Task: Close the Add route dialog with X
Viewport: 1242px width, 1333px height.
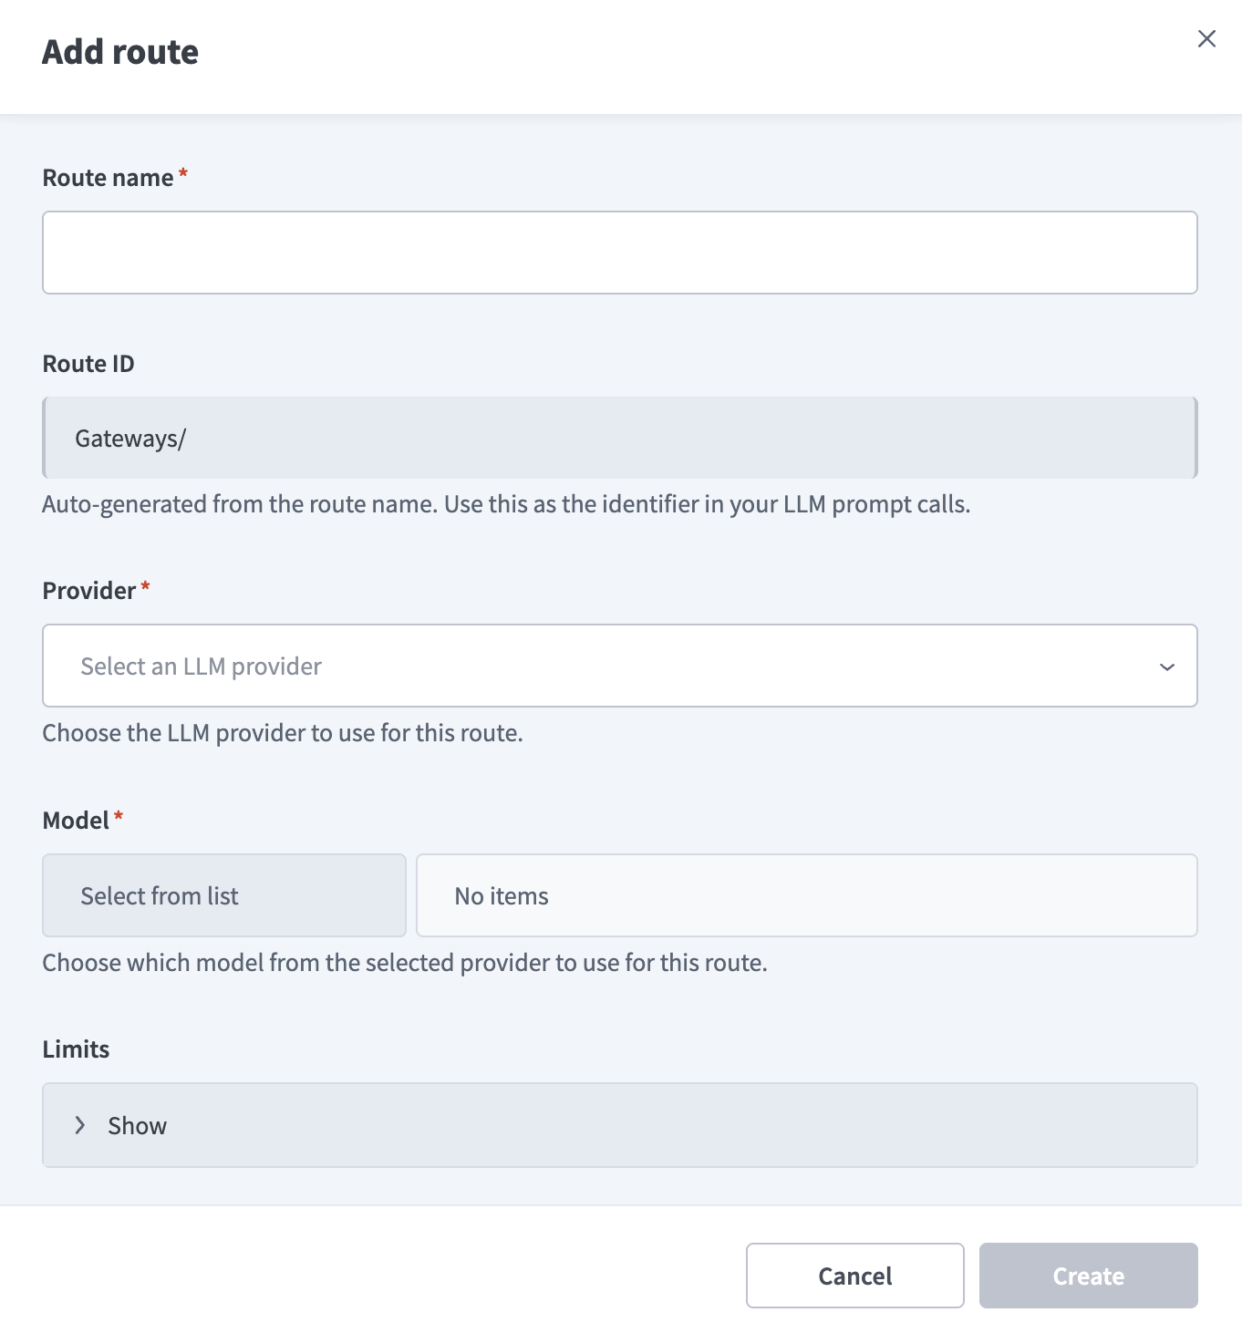Action: tap(1206, 38)
